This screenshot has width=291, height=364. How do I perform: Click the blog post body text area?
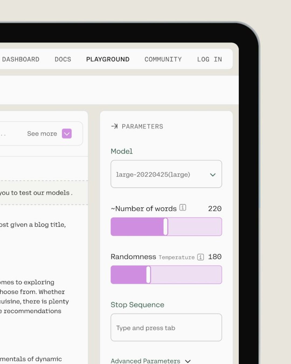34,297
